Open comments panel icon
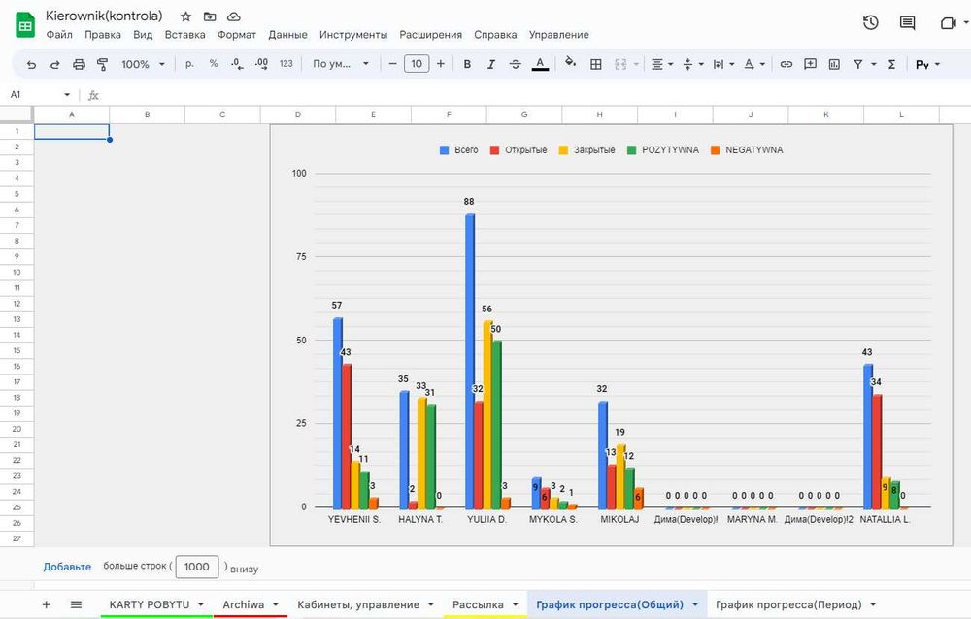 pyautogui.click(x=907, y=23)
